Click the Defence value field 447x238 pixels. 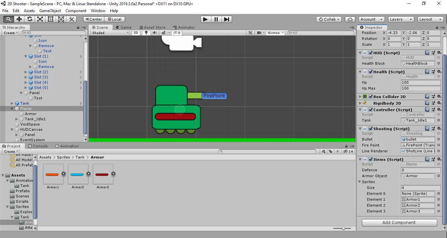point(421,170)
